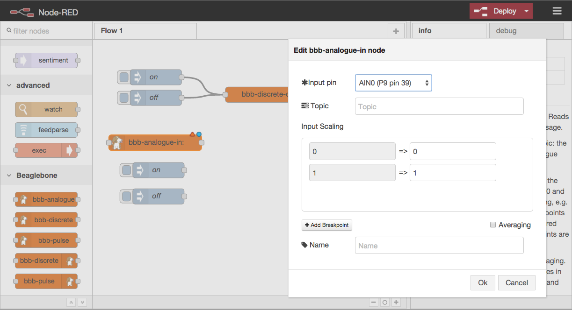Open the info sidebar tab
Viewport: 572px width, 310px height.
[449, 31]
